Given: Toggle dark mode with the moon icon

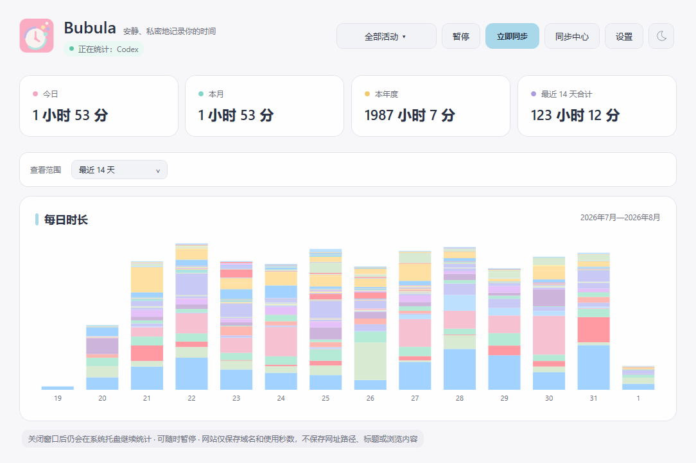Looking at the screenshot, I should (661, 36).
